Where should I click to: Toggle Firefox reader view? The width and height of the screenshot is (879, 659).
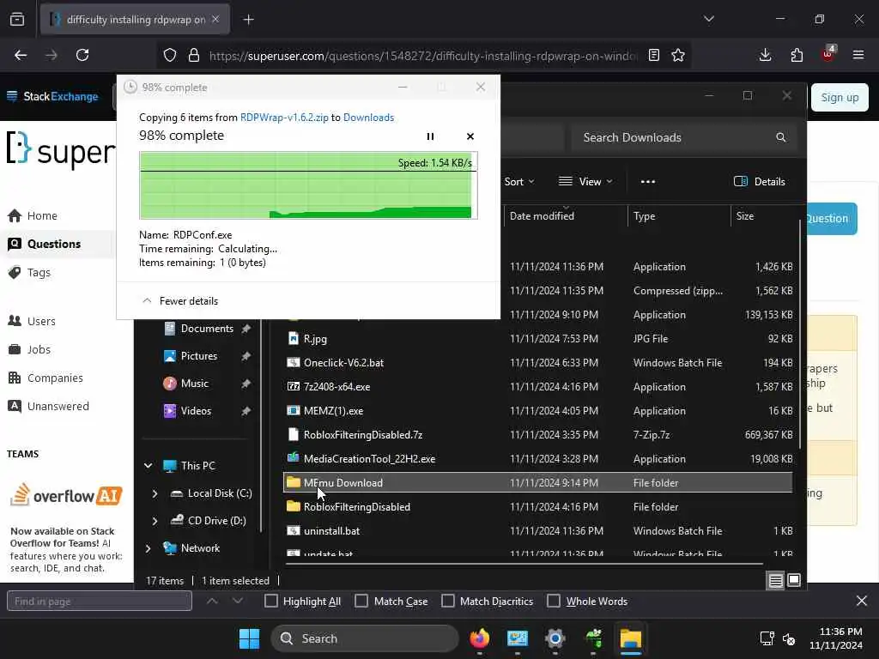653,55
